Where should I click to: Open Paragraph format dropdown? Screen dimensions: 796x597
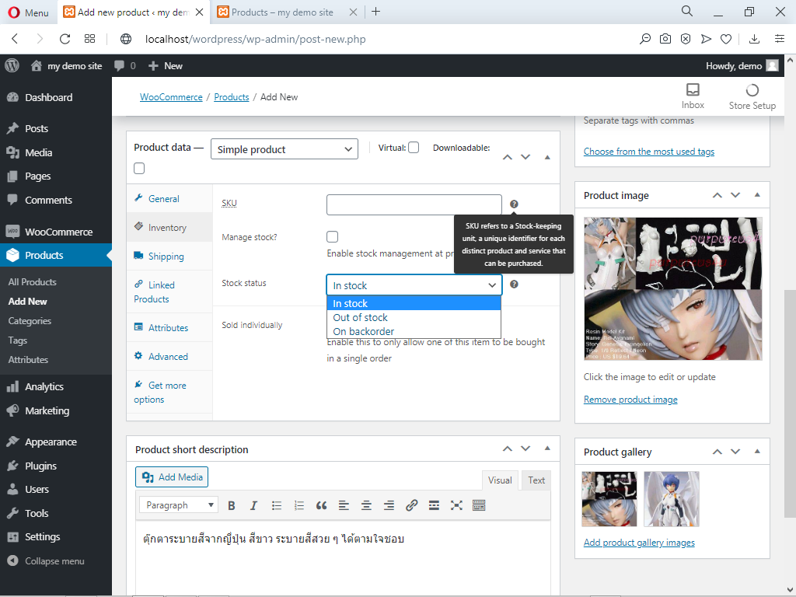click(x=179, y=505)
